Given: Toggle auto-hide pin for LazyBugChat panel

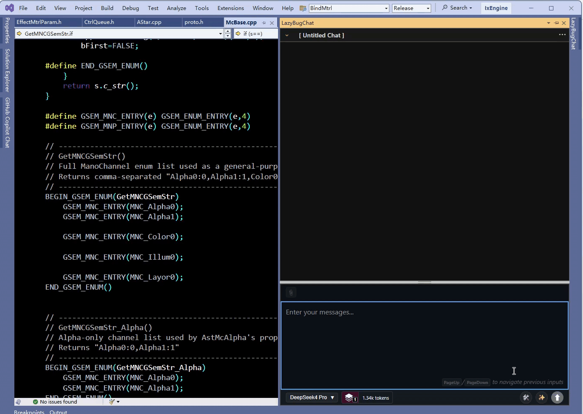Looking at the screenshot, I should point(556,23).
